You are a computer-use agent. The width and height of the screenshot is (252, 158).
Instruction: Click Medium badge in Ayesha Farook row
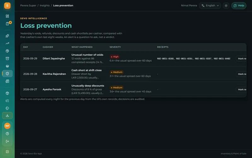pos(117,88)
